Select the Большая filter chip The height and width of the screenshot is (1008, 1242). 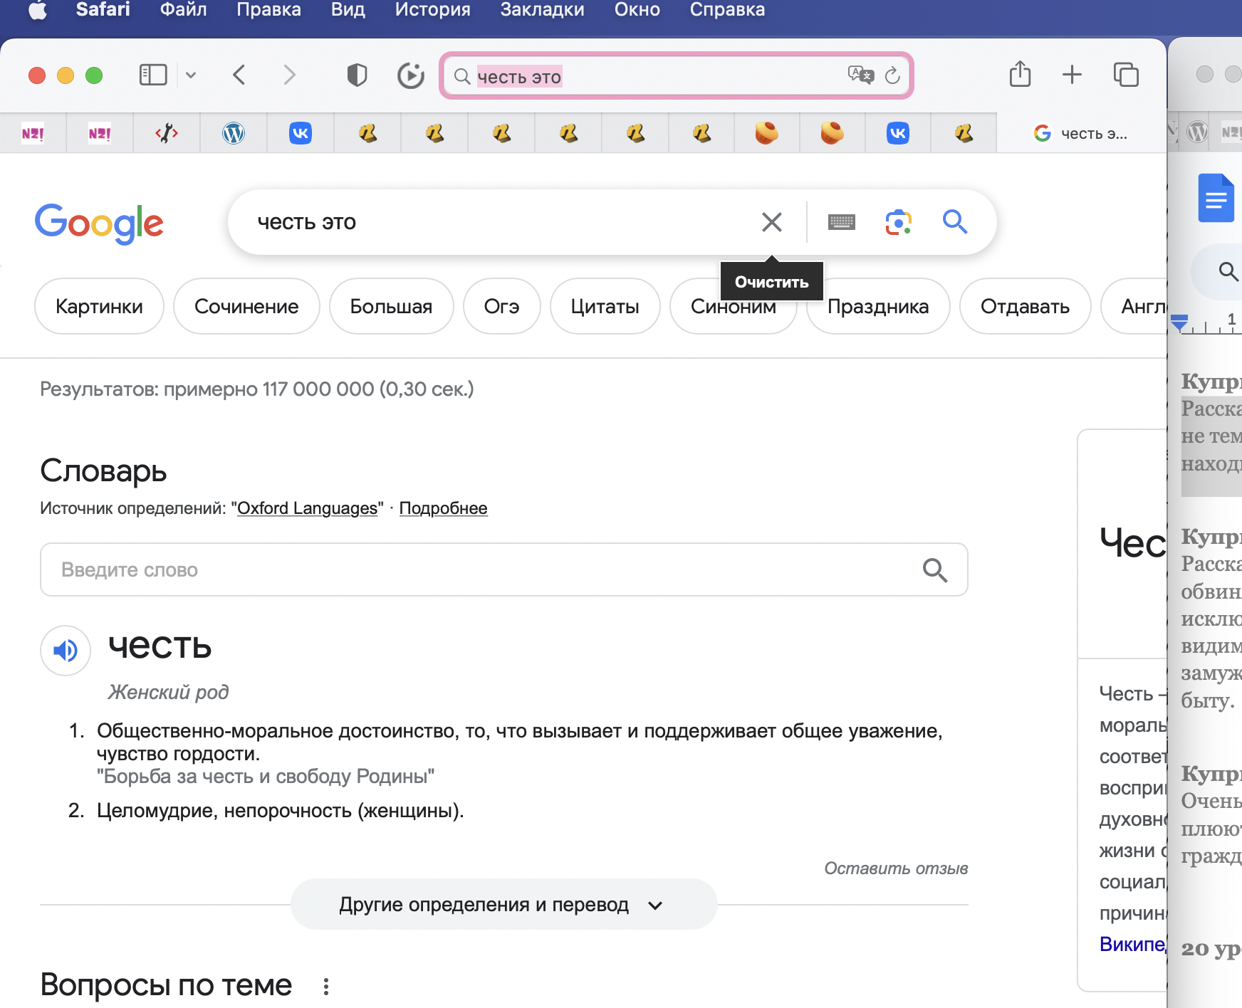pos(391,306)
